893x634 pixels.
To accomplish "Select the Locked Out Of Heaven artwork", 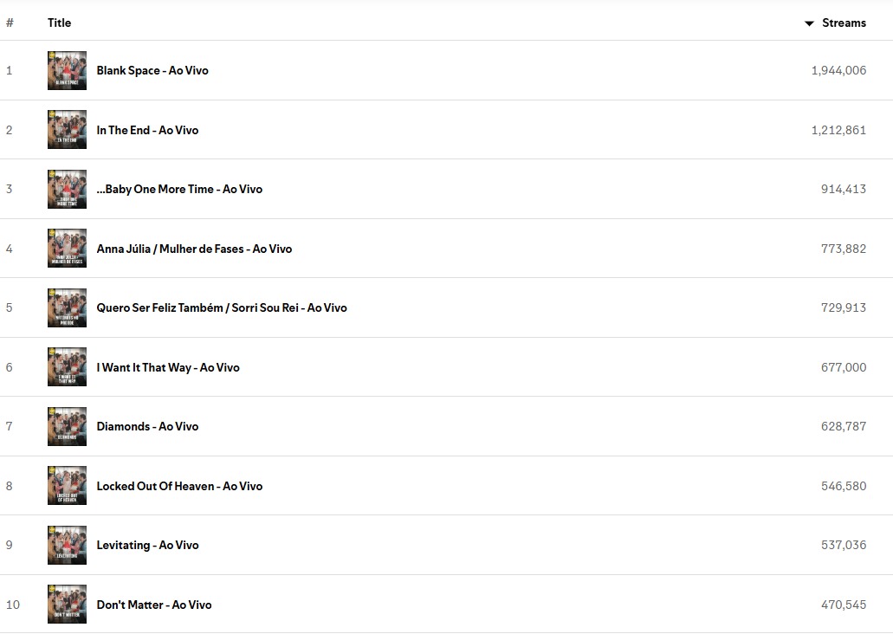I will [x=68, y=486].
